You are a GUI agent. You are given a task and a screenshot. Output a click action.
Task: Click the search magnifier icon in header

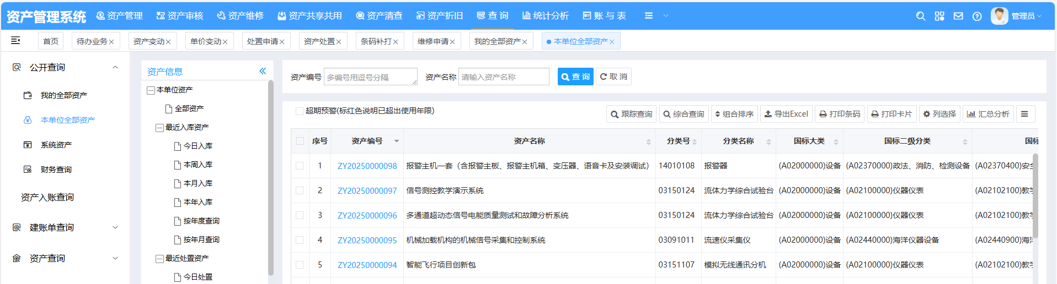point(920,17)
